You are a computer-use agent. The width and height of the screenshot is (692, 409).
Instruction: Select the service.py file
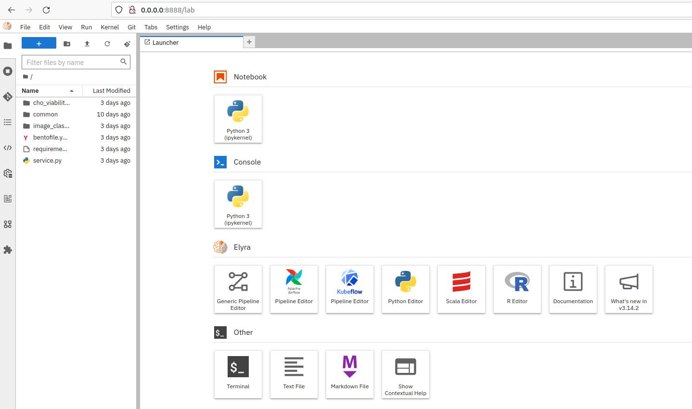click(x=76, y=160)
